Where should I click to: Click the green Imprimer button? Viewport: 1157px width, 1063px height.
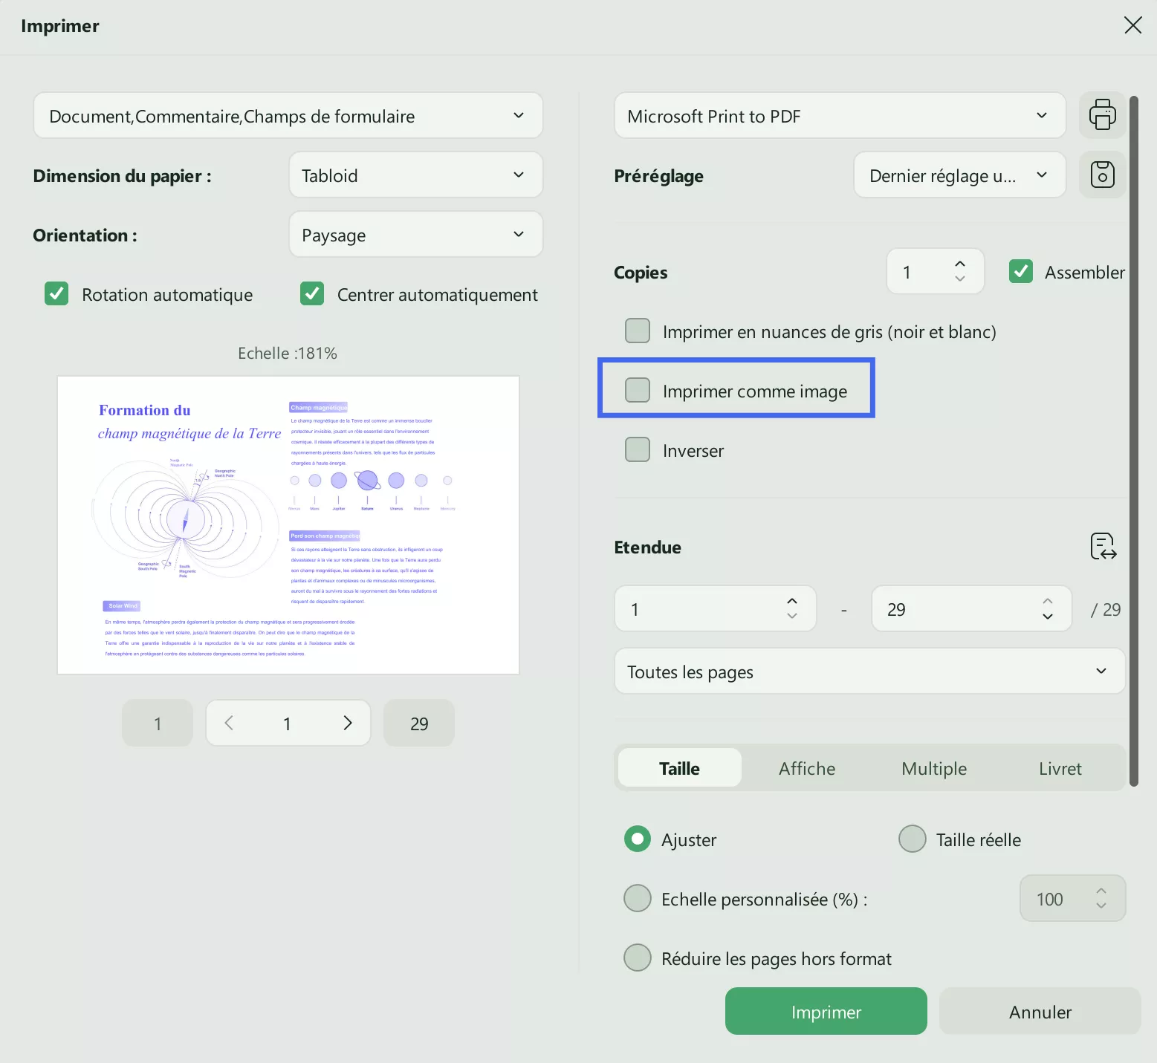(826, 1012)
